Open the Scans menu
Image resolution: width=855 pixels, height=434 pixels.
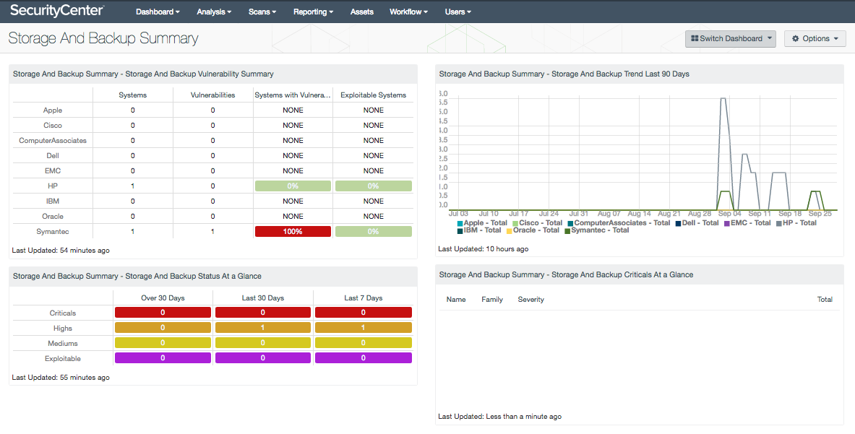(262, 12)
